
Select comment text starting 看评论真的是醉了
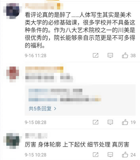point(80,30)
